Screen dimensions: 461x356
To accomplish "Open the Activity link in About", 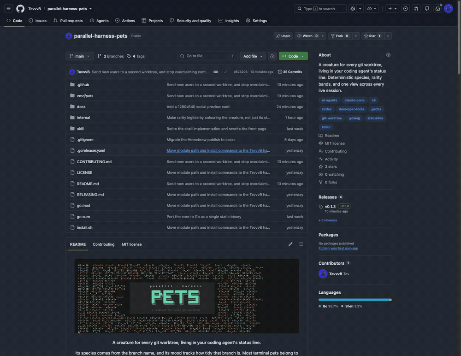I will pyautogui.click(x=331, y=159).
